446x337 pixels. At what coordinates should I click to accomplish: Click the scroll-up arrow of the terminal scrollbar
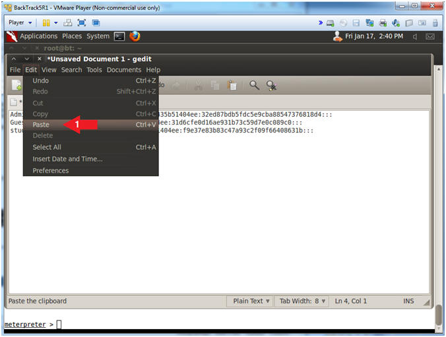pyautogui.click(x=439, y=69)
